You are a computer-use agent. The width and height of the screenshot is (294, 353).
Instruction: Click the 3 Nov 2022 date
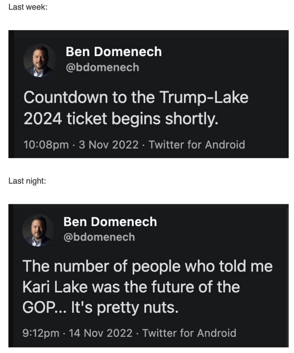tap(108, 144)
